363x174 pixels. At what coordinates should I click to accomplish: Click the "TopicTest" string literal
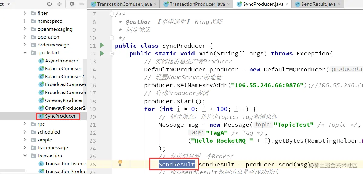tap(294, 125)
